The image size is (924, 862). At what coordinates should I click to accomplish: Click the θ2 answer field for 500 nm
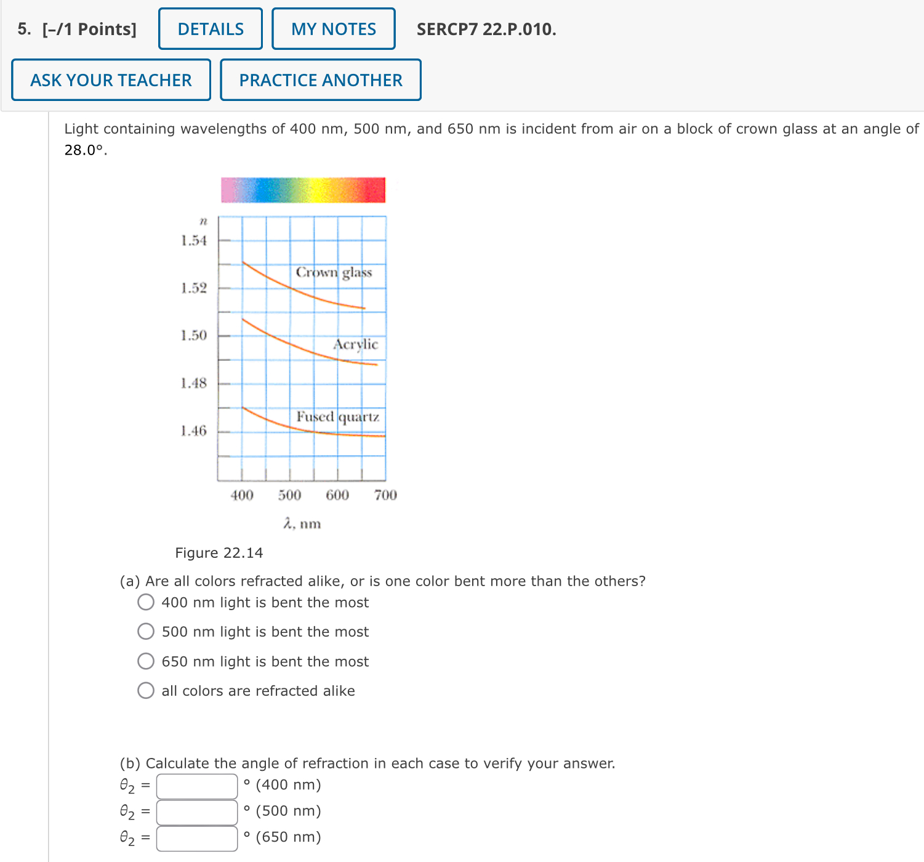(x=196, y=812)
